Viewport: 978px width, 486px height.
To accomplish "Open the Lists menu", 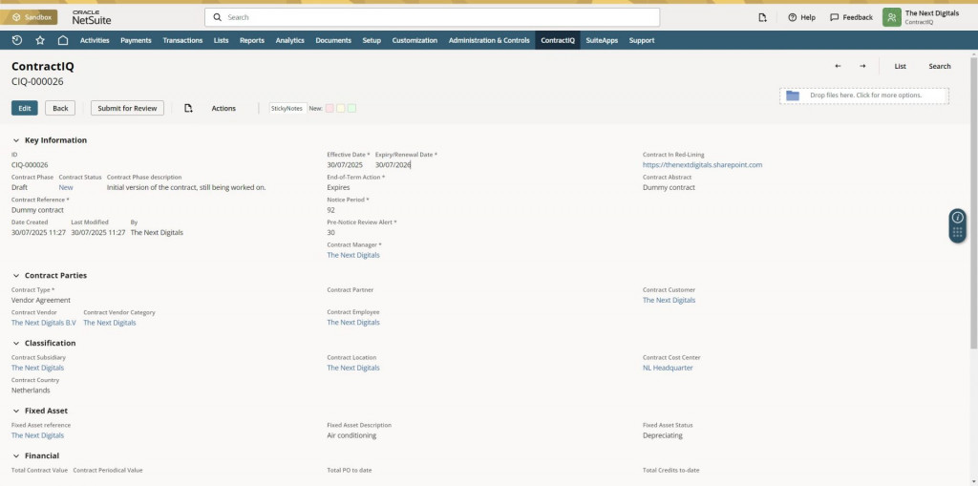I will [x=221, y=40].
